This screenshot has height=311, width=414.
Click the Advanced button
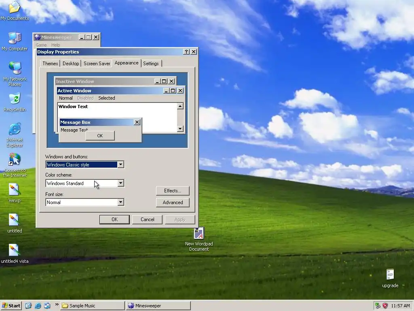point(173,202)
